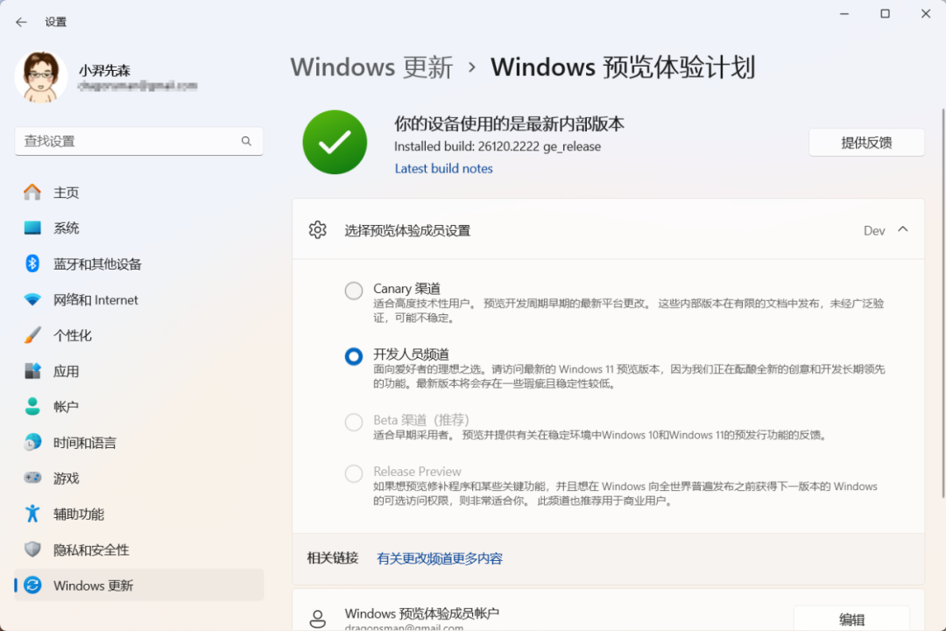Click the 时间和语言 clock globe icon
The height and width of the screenshot is (631, 946).
pos(32,442)
